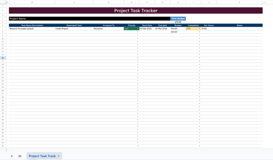Select the Completion header cell
The image size is (273, 160).
coord(193,25)
